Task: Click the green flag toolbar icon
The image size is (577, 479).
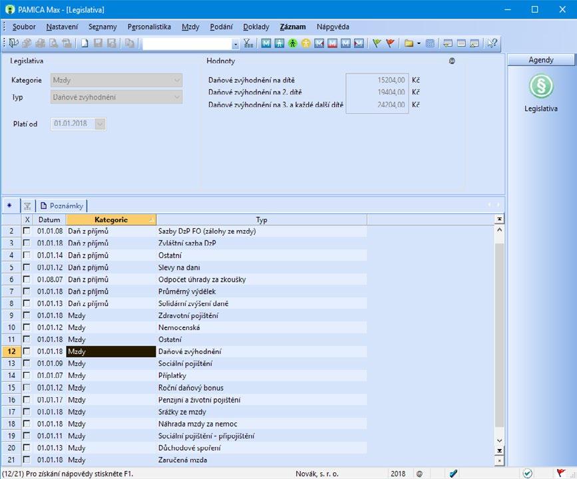Action: (x=377, y=43)
